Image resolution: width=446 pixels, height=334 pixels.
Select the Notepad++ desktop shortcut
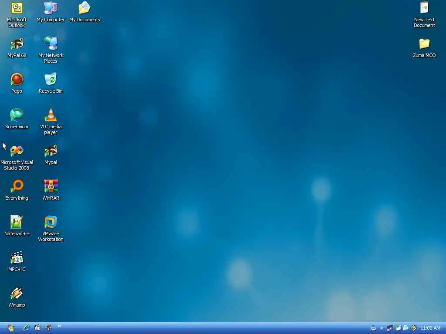(17, 226)
